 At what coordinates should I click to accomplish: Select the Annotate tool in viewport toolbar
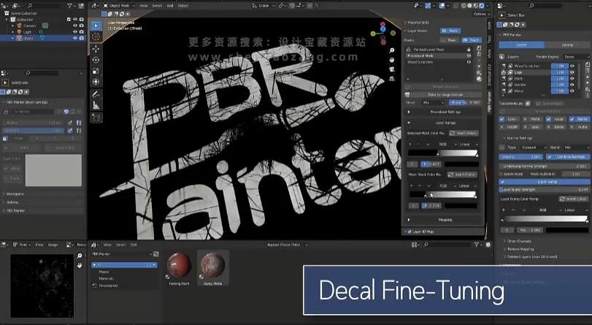click(x=96, y=94)
